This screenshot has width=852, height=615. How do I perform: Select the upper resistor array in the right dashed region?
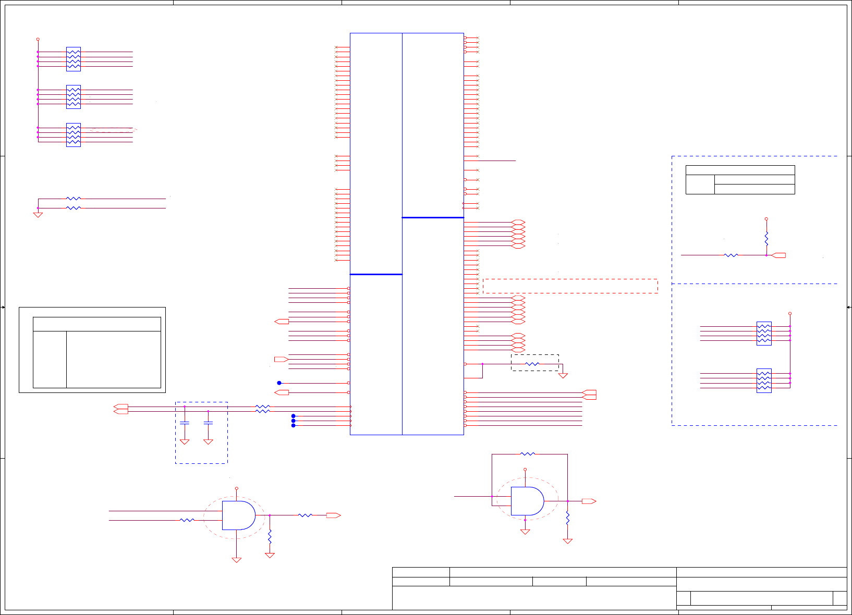point(764,334)
